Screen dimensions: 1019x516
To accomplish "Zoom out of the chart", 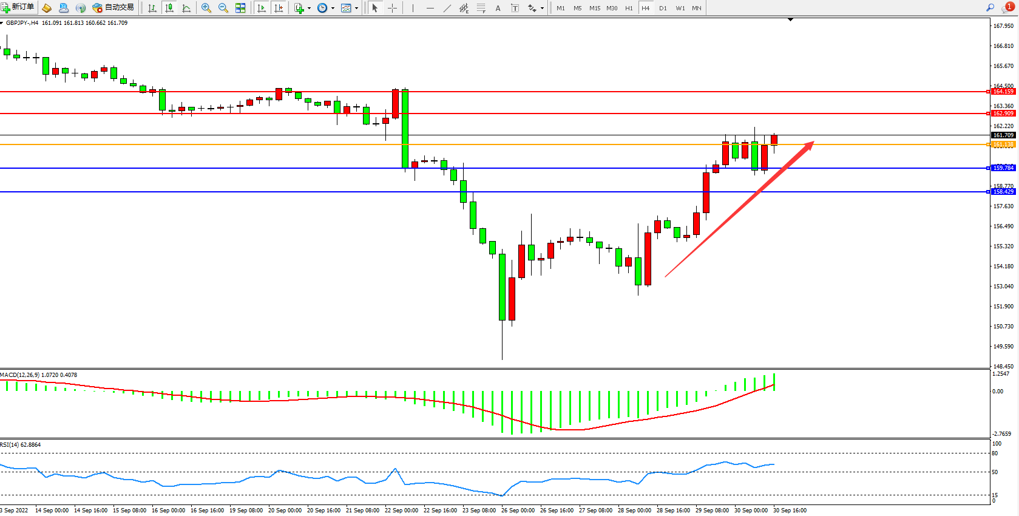I will tap(223, 8).
